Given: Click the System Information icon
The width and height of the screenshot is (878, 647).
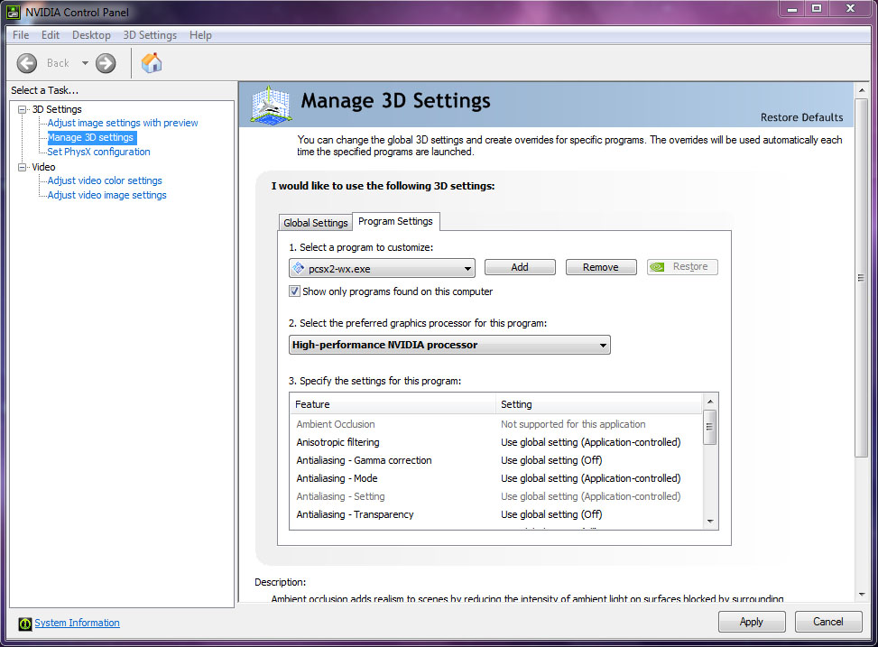Looking at the screenshot, I should [24, 624].
